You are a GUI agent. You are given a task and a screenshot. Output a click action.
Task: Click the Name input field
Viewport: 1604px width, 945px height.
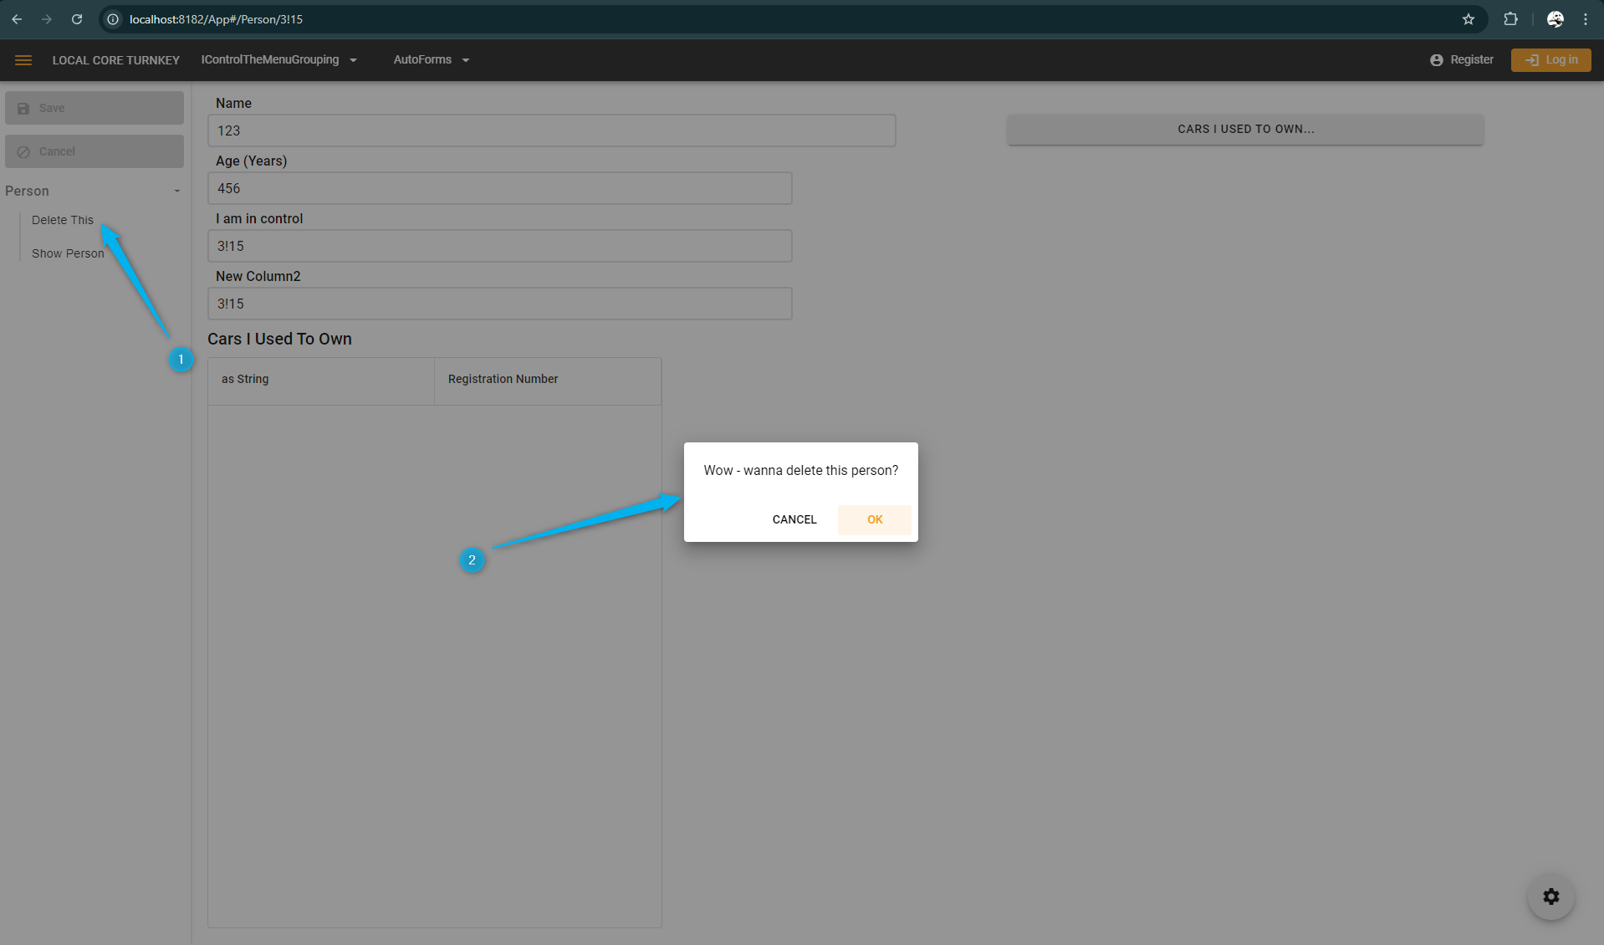pos(551,130)
